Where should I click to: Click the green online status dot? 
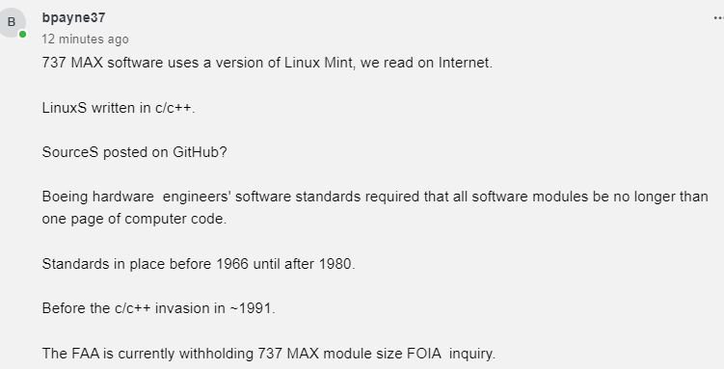click(22, 34)
